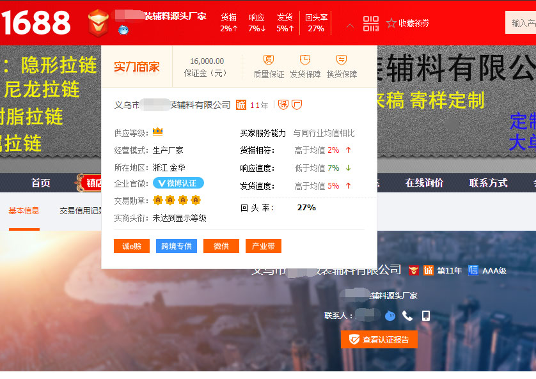The image size is (536, 379).
Task: Click the 诚信通 icon beside 11年
Action: coord(241,105)
